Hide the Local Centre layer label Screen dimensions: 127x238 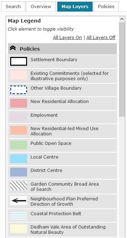point(44,157)
